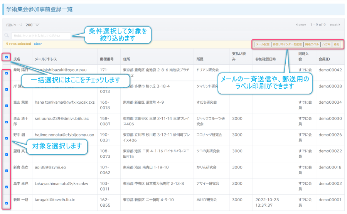Deselect the checkbox for 島本 卓也

[7, 187]
